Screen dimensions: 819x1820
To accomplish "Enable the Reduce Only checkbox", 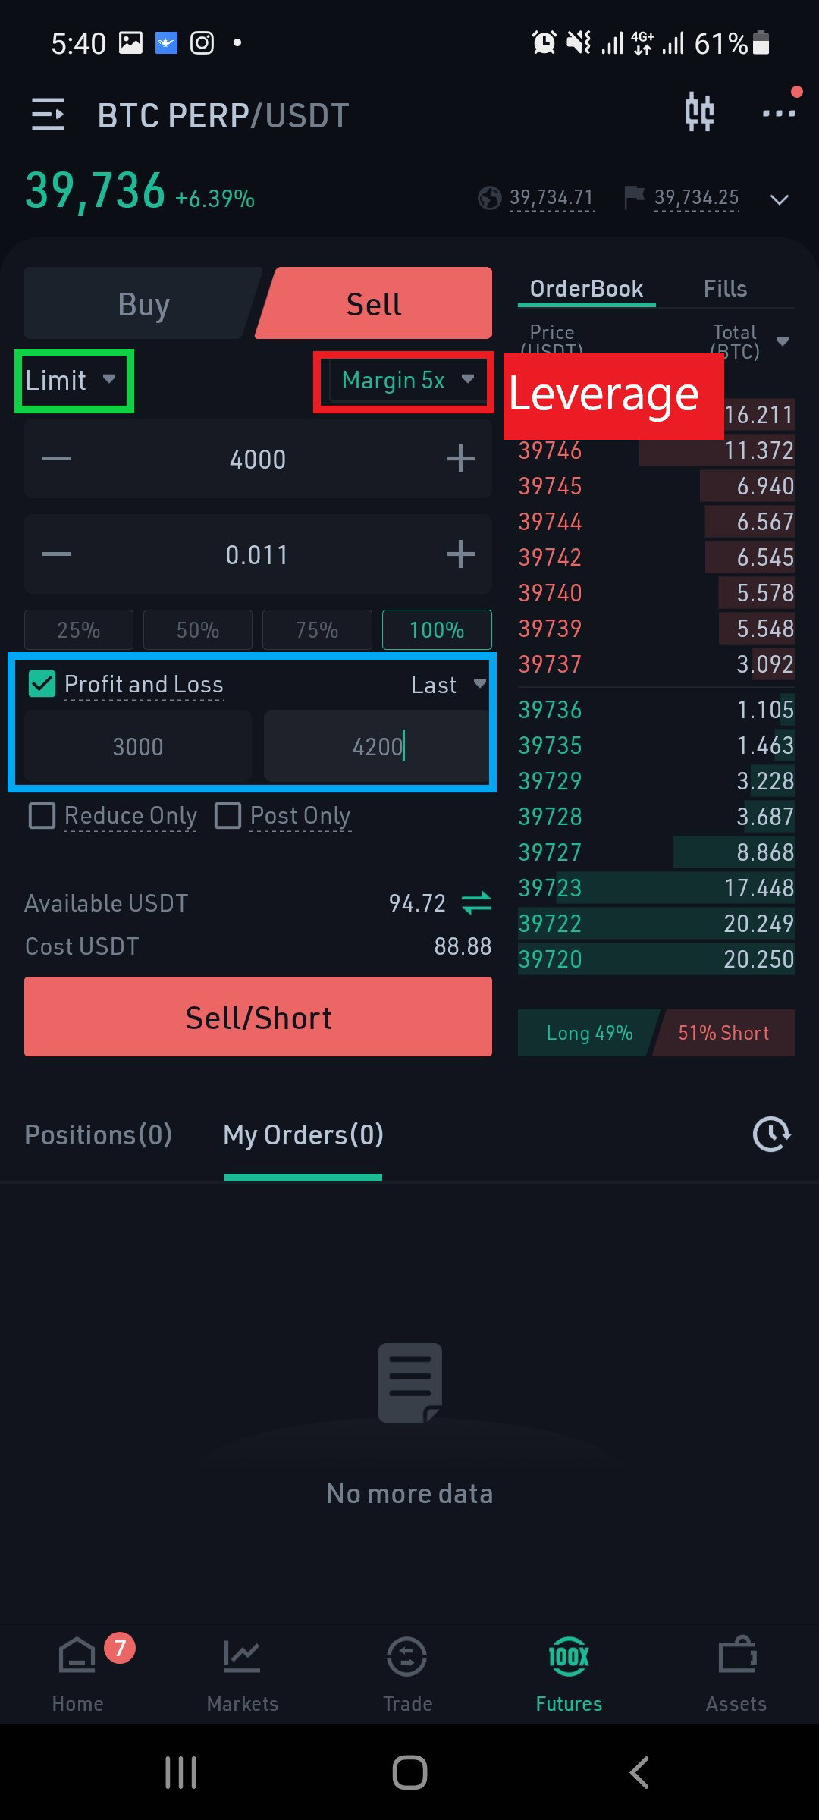I will [42, 816].
